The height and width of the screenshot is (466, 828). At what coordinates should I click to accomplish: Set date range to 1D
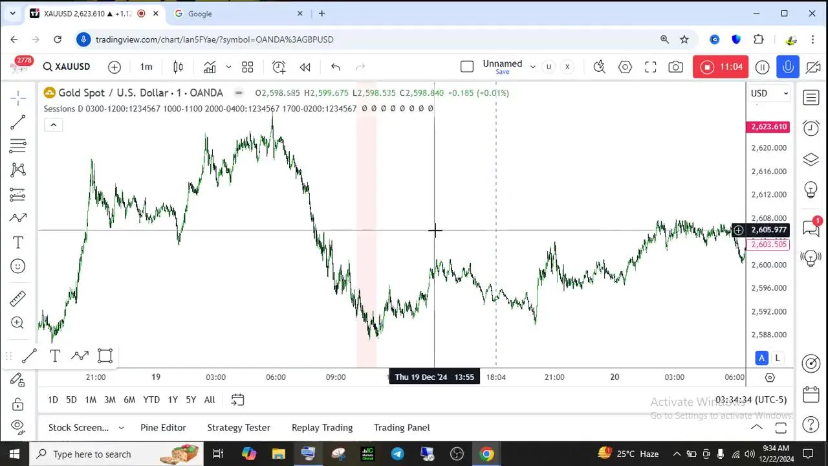click(x=53, y=400)
